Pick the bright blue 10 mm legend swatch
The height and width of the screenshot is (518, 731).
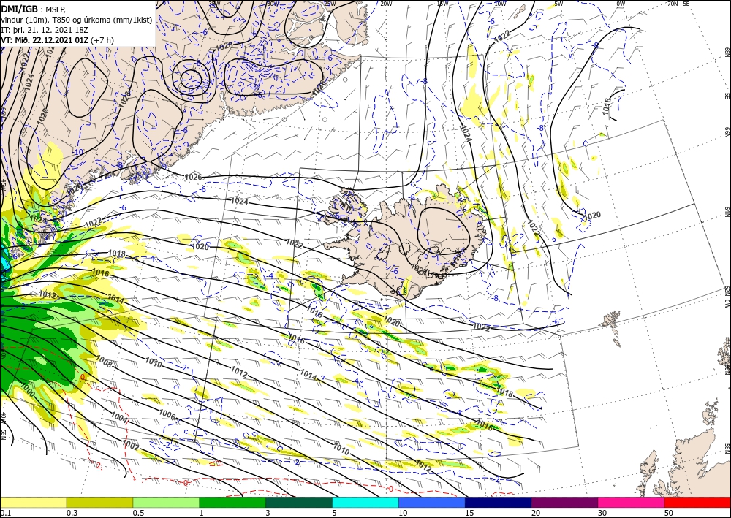432,502
